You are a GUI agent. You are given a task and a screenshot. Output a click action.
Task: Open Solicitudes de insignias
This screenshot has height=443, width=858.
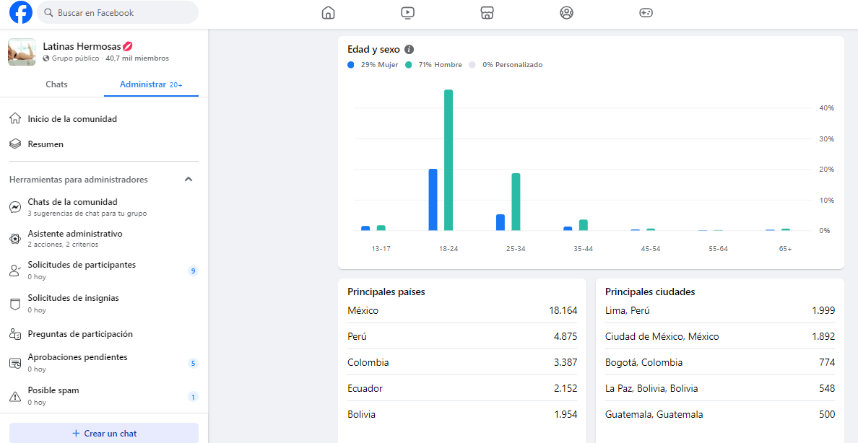(104, 304)
